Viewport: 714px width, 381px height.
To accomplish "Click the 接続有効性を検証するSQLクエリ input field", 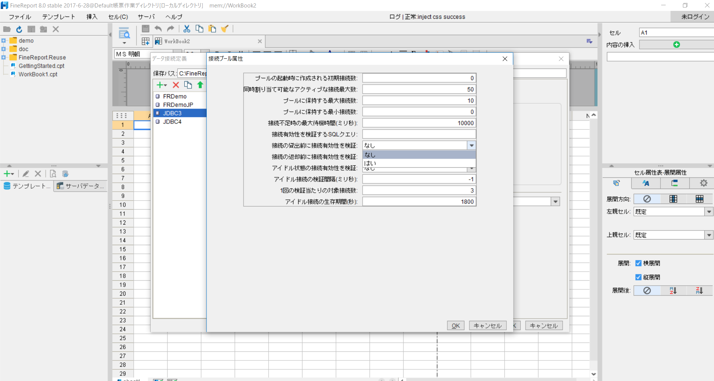I will coord(419,134).
